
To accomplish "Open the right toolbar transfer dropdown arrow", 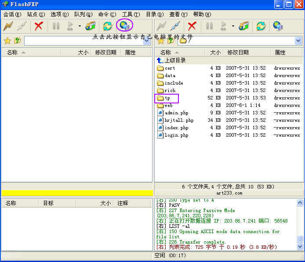I will point(233,26).
